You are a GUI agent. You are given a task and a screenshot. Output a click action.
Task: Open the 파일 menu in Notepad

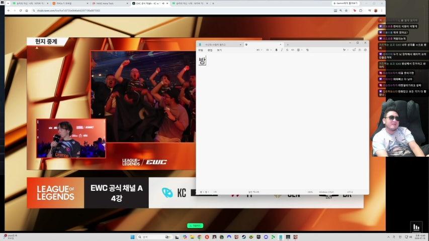coord(201,50)
